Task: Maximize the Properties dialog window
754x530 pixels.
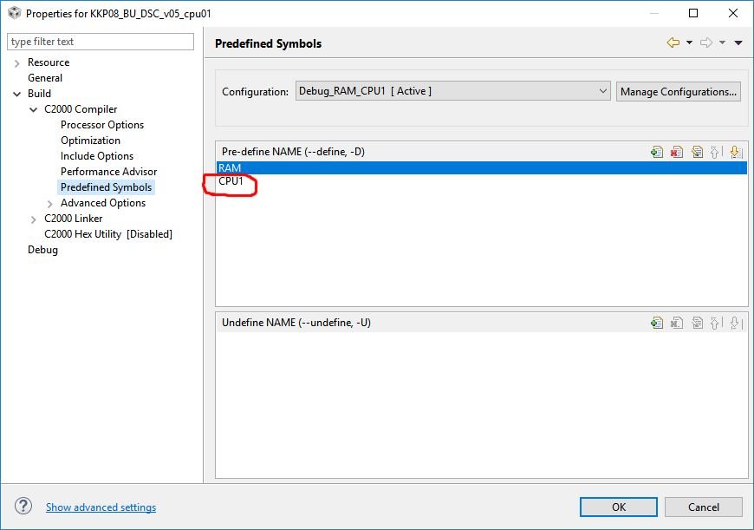Action: pos(693,13)
